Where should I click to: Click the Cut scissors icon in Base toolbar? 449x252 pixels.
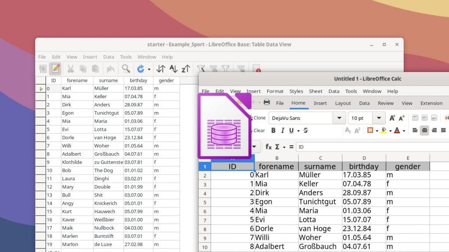(71, 69)
